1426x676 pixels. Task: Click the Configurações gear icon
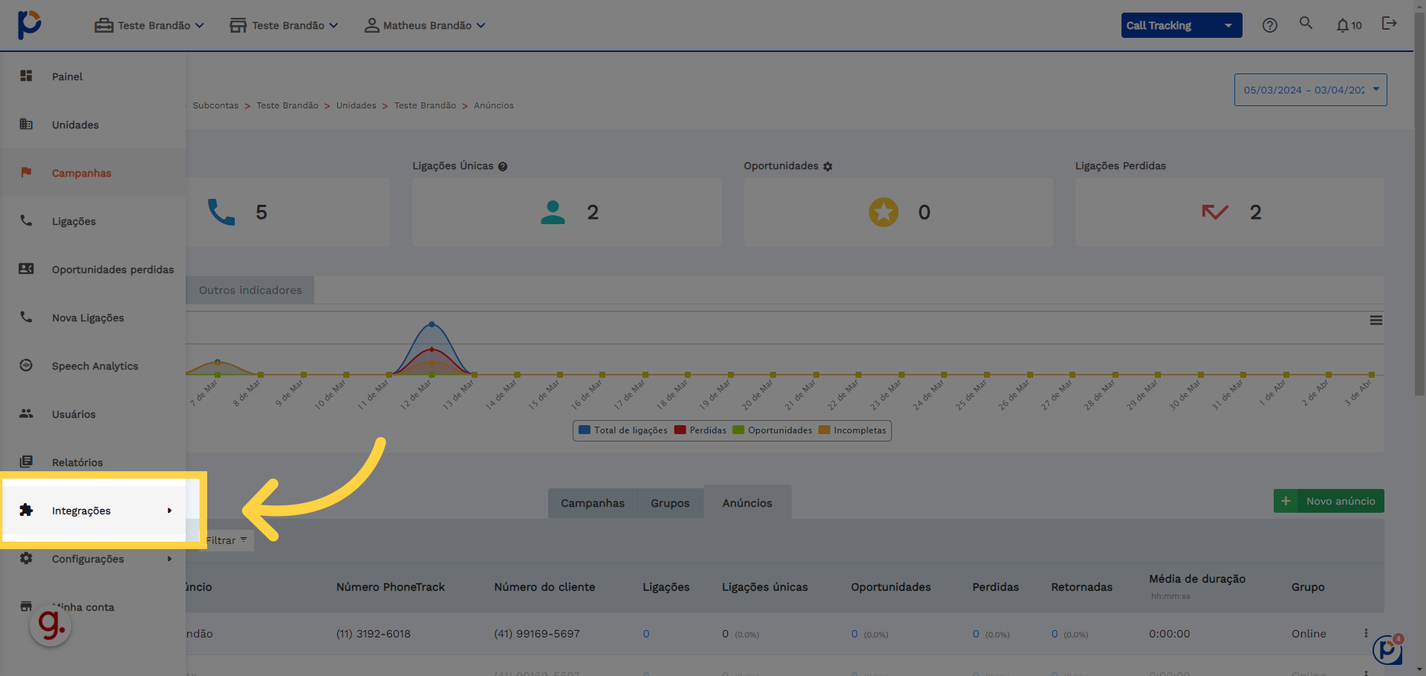click(26, 558)
